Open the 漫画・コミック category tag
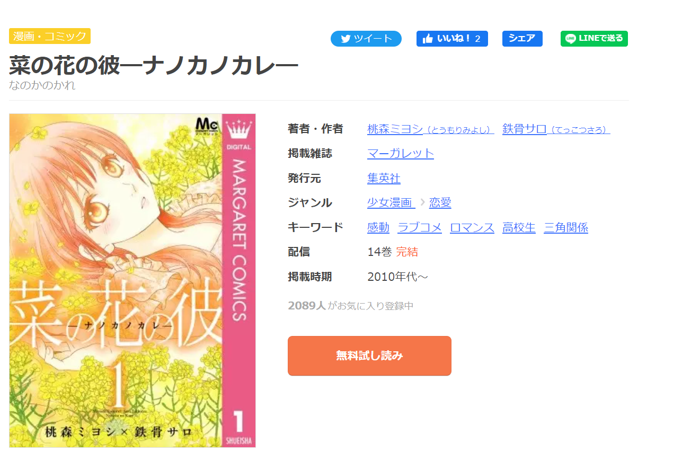This screenshot has width=682, height=461. [50, 36]
